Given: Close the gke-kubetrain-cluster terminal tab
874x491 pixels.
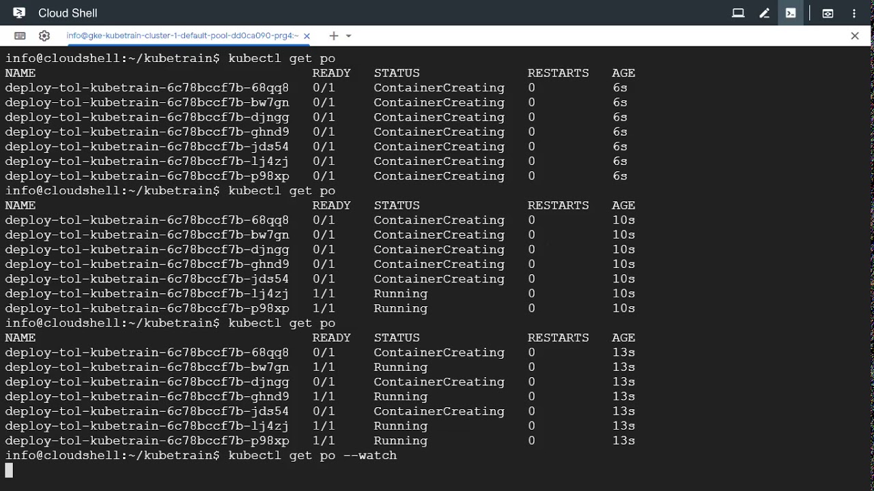Looking at the screenshot, I should (x=307, y=36).
